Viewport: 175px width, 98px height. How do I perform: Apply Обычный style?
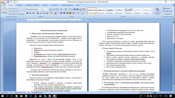92,11
